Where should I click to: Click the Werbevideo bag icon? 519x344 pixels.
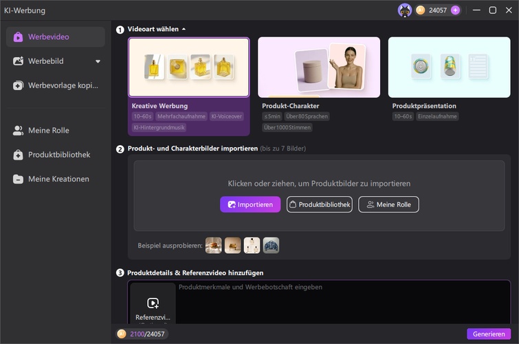tap(18, 36)
